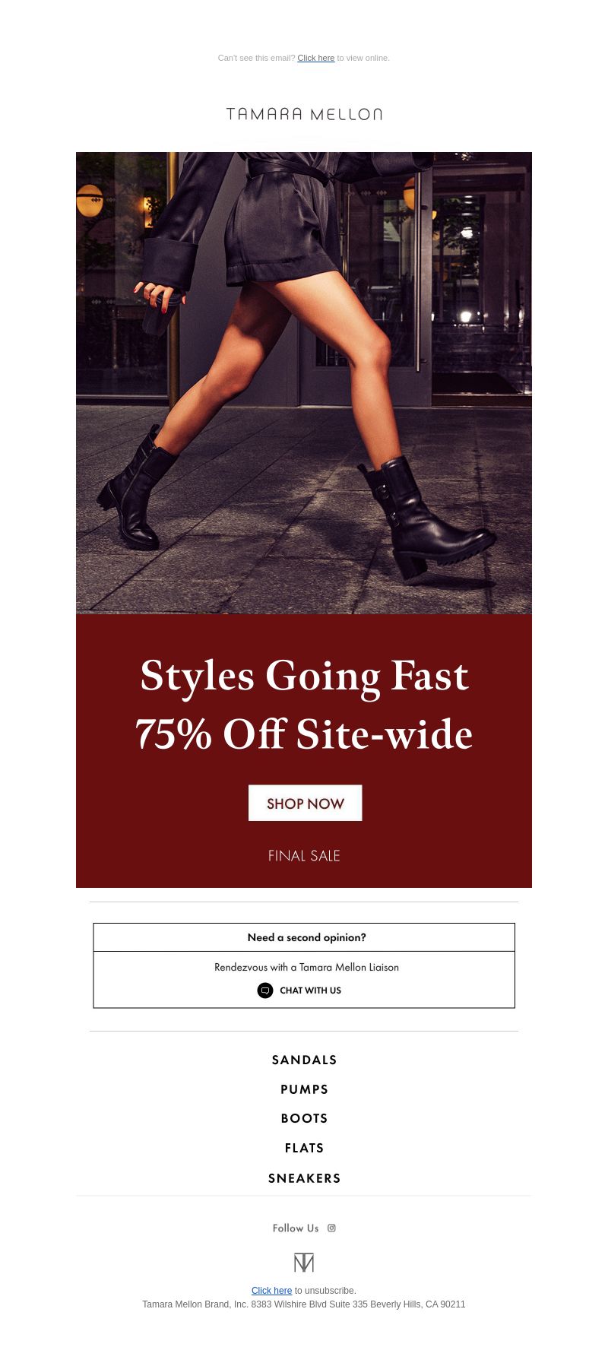The height and width of the screenshot is (1347, 608).
Task: Click 'Rendezvous with a Tamara Mellon Liaison'
Action: (306, 968)
